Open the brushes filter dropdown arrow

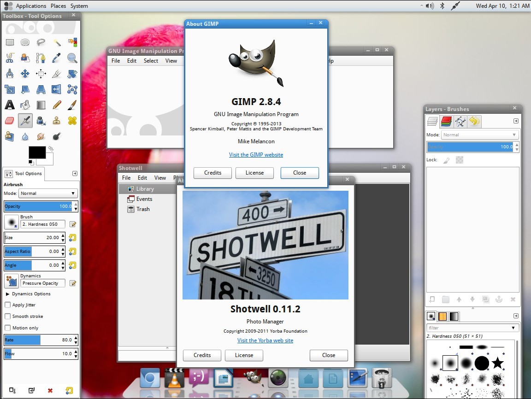click(513, 328)
